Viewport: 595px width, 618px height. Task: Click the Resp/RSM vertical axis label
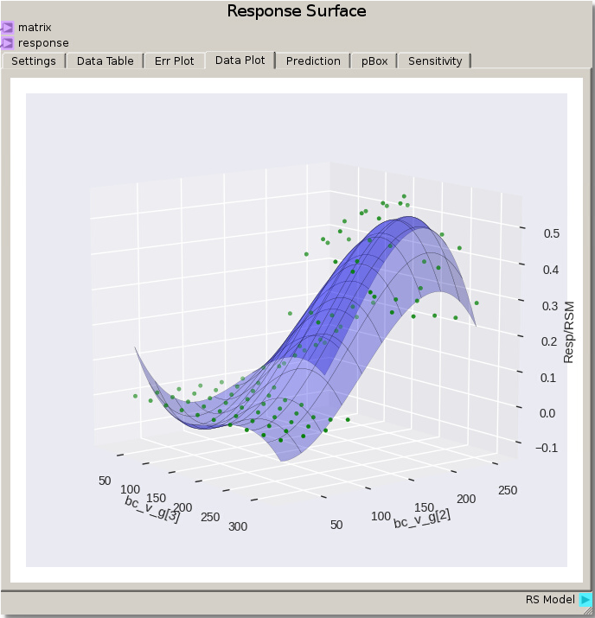click(x=569, y=332)
